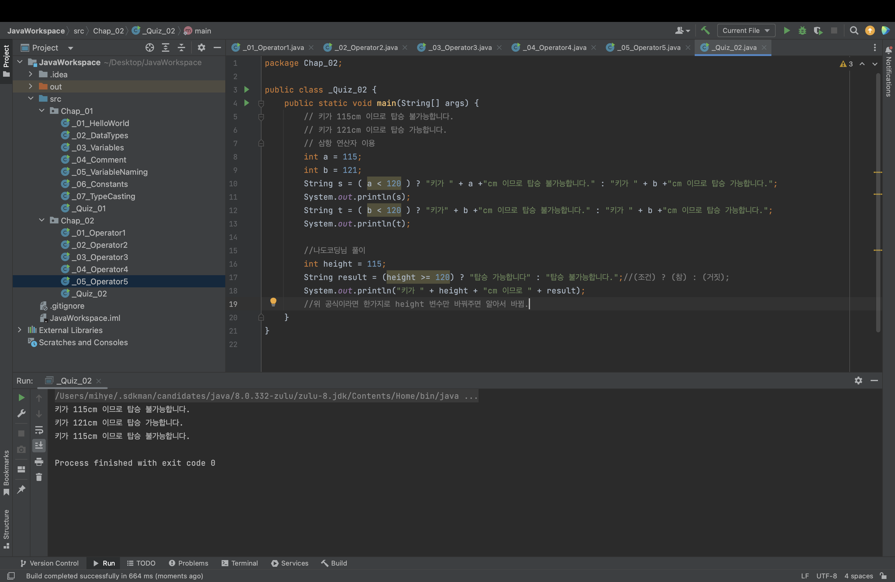Switch to _03_Operator3.java tab
This screenshot has width=895, height=582.
[460, 47]
